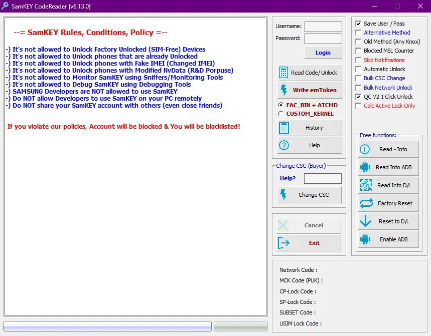Click the Network Code label
Viewport: 431px width, 336px height.
point(298,270)
